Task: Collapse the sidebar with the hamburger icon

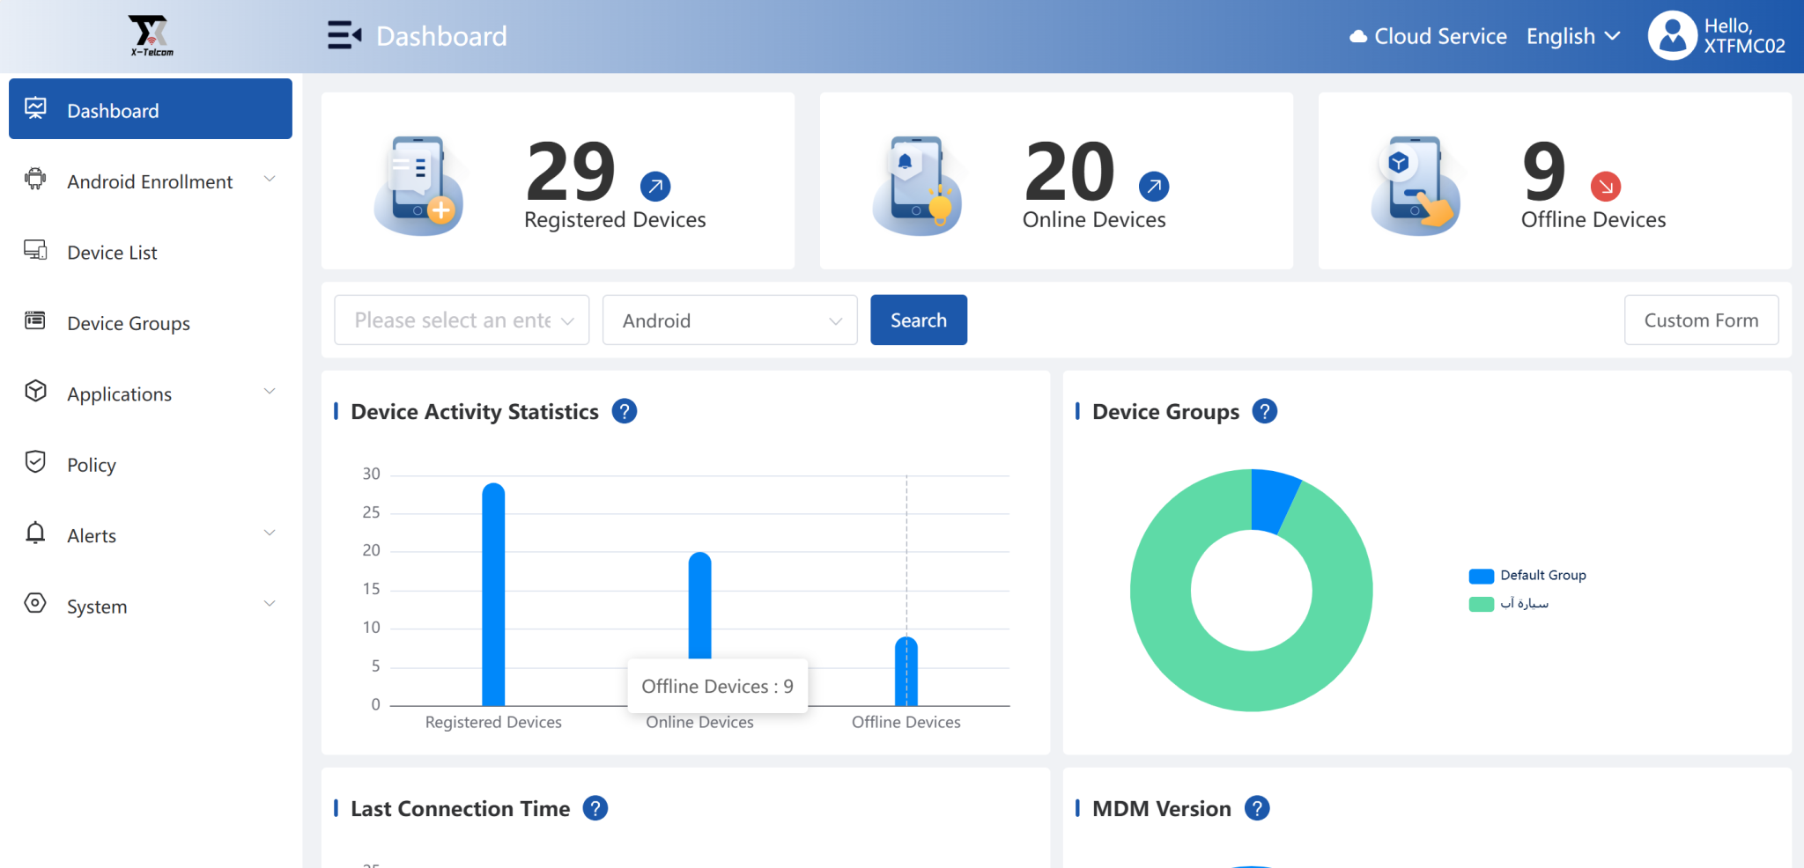Action: [345, 35]
